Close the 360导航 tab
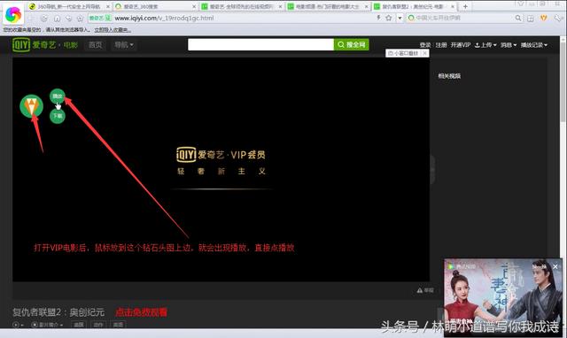The image size is (567, 338). (107, 6)
